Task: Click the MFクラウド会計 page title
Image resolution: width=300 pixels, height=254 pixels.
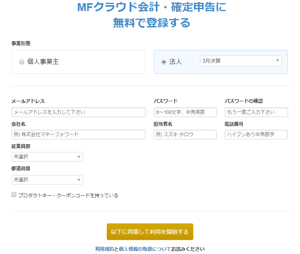Action: coord(152,15)
